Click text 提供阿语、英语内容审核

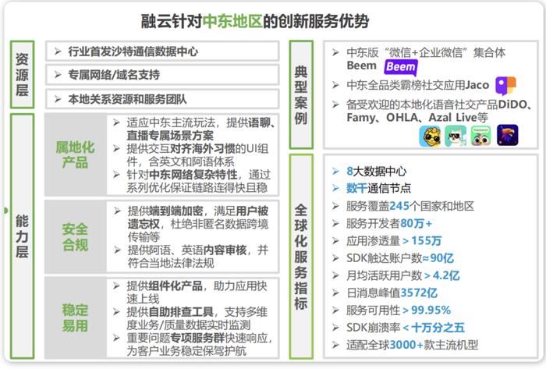click(x=187, y=250)
